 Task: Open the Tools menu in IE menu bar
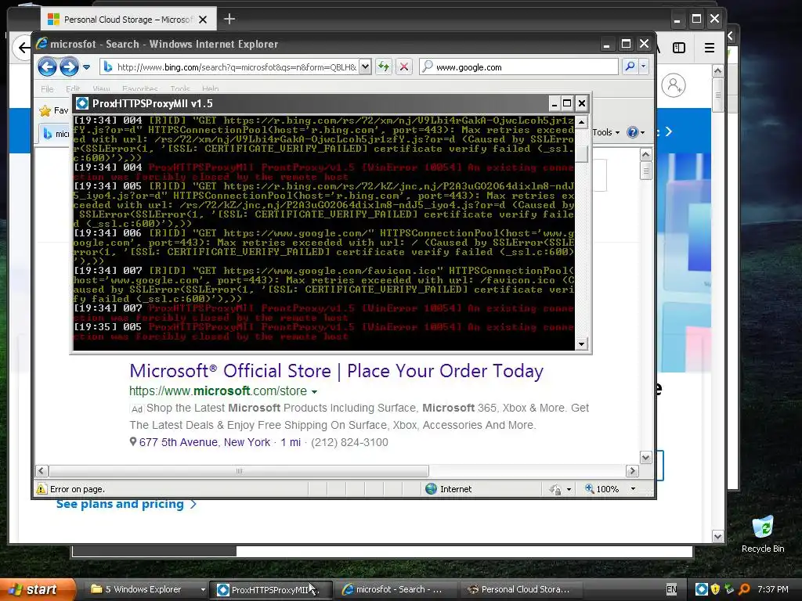pyautogui.click(x=180, y=89)
